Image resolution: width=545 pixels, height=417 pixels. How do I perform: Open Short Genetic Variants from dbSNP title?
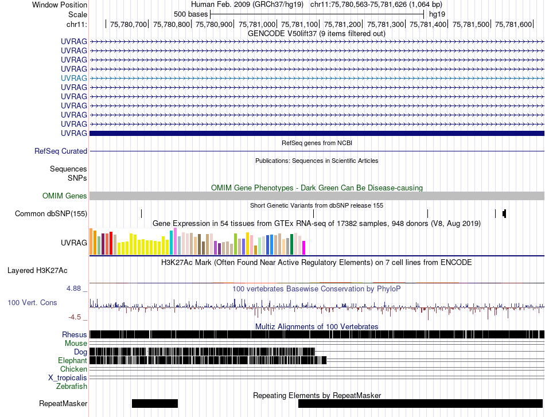317,205
